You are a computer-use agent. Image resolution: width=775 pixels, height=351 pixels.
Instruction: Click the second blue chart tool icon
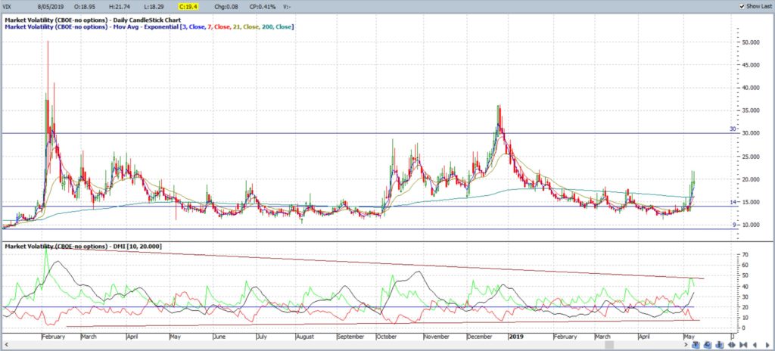click(x=708, y=345)
